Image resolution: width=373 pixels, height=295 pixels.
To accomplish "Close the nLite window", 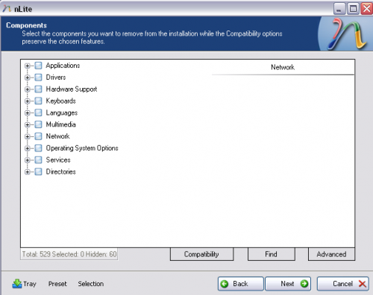I will [366, 9].
